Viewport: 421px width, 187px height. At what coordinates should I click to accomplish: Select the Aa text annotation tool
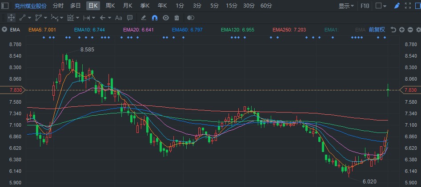point(118,18)
